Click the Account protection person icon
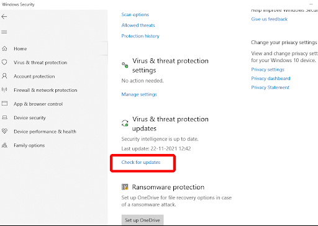This screenshot has height=226, width=318. [x=4, y=76]
